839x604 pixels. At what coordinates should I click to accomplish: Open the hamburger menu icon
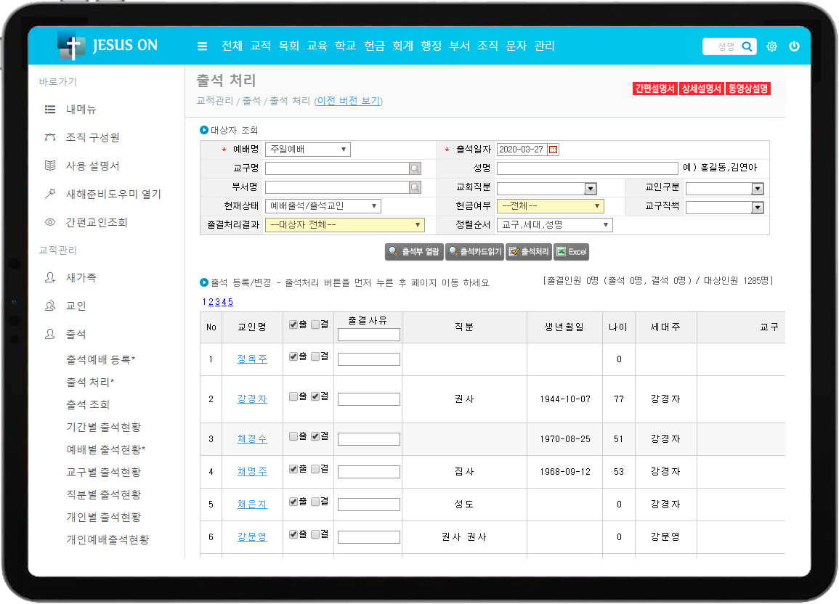(202, 46)
